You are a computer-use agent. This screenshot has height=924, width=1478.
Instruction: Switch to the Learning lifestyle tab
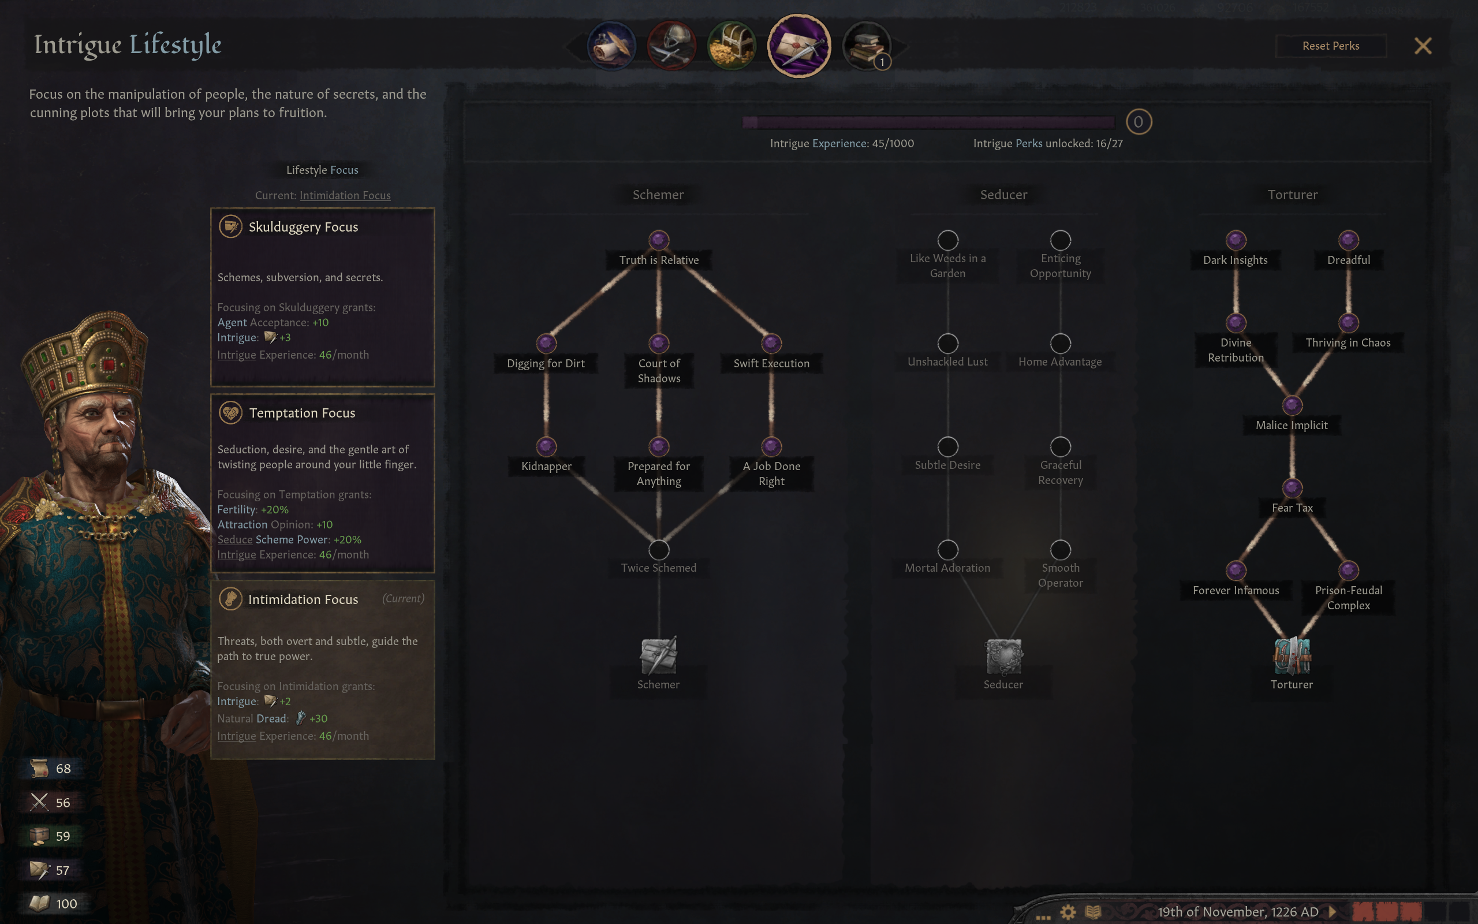coord(867,46)
